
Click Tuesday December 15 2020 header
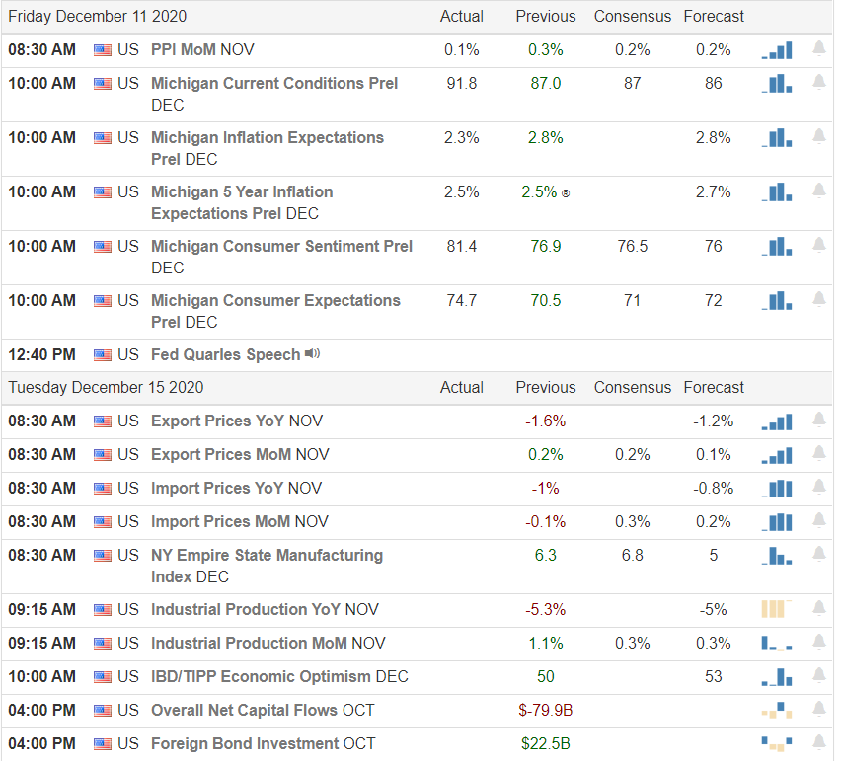pos(107,390)
